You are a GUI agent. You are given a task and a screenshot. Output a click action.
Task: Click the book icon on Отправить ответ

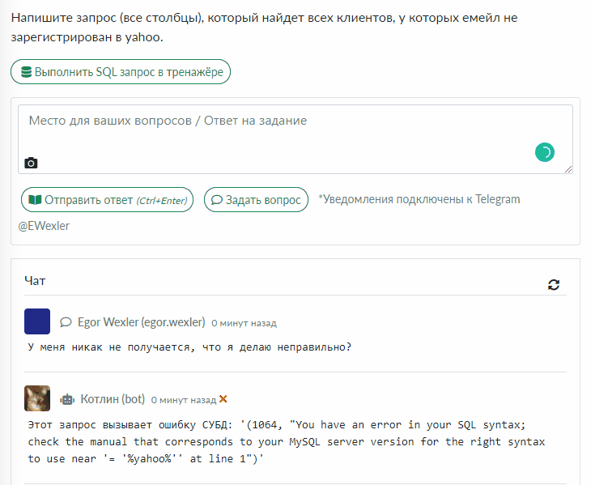pos(35,200)
